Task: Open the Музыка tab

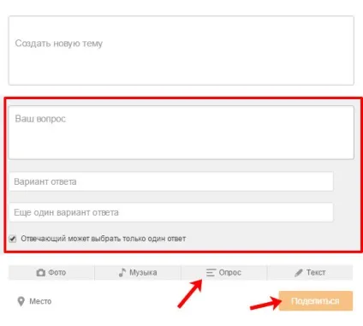Action: pos(138,273)
